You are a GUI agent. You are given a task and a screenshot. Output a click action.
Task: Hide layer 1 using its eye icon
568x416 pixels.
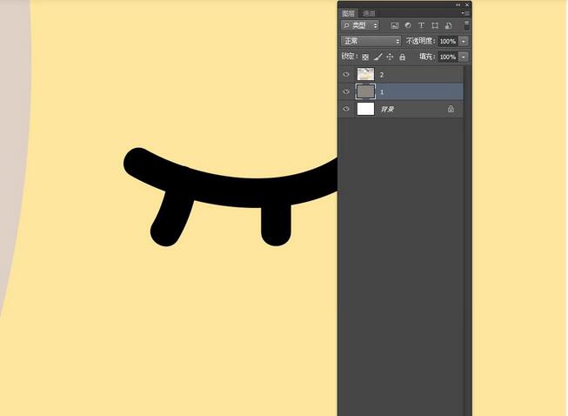(346, 91)
